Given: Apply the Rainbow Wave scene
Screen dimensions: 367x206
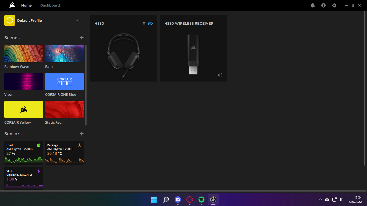Looking at the screenshot, I should [x=24, y=54].
